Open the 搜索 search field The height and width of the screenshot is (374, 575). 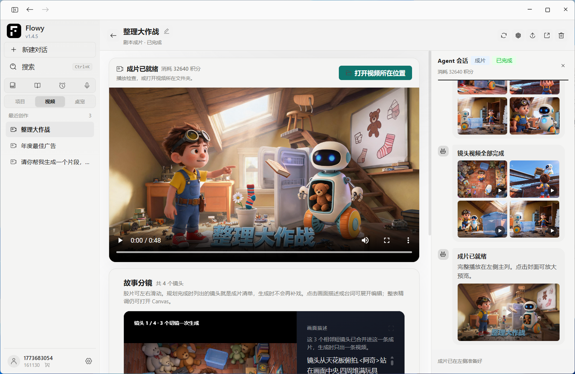(x=50, y=67)
